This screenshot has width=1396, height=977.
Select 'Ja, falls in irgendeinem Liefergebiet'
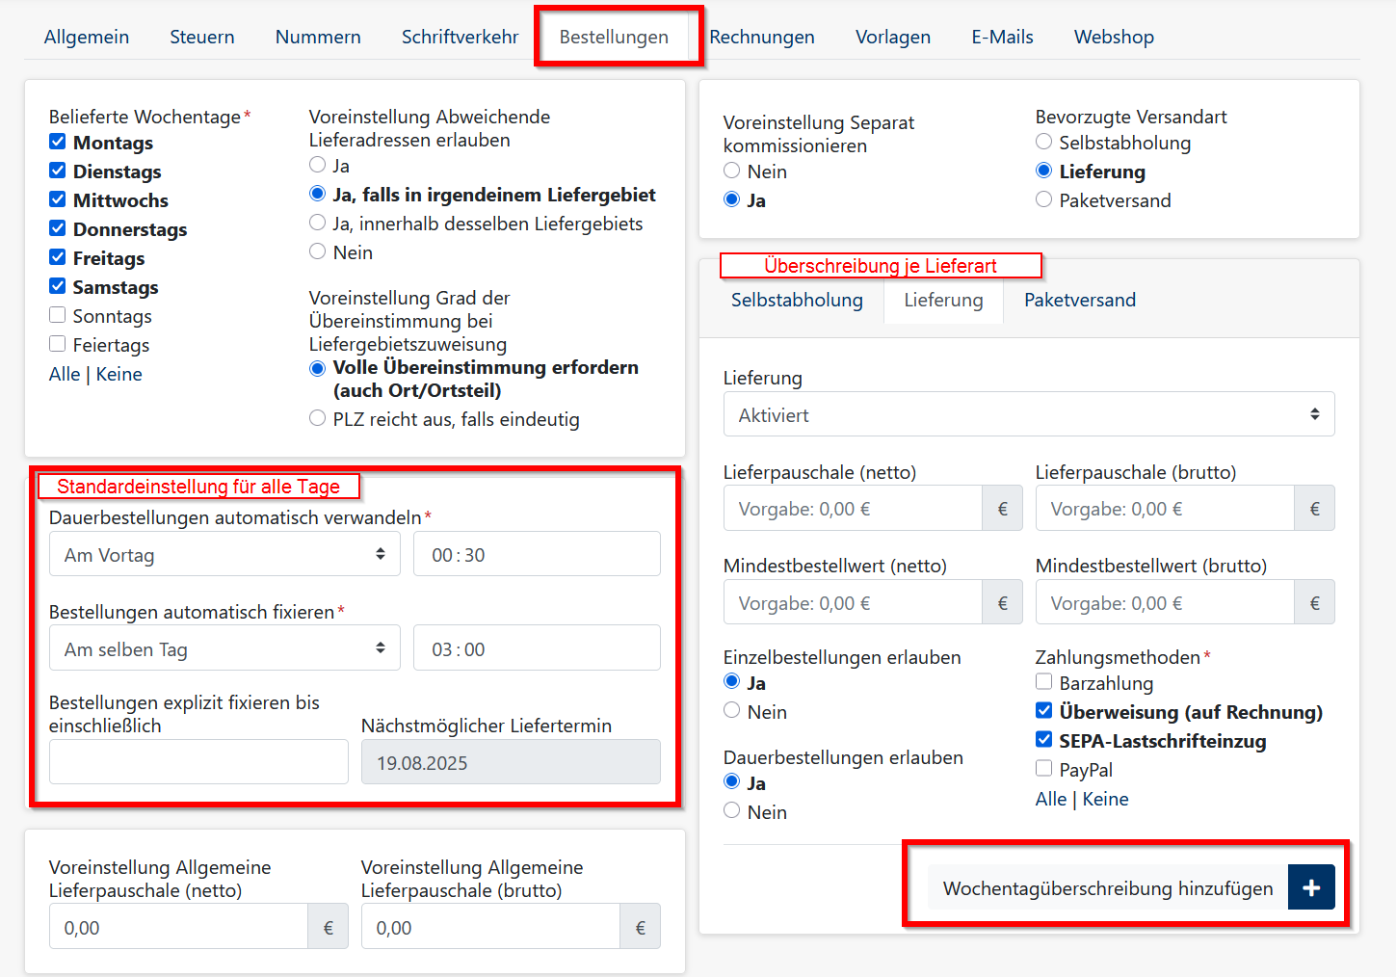point(317,194)
